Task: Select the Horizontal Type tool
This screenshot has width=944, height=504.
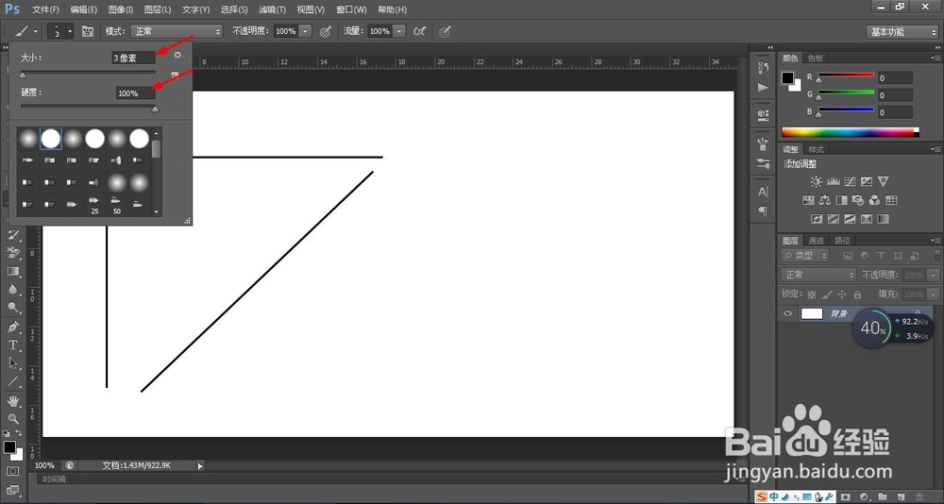Action: 13,345
